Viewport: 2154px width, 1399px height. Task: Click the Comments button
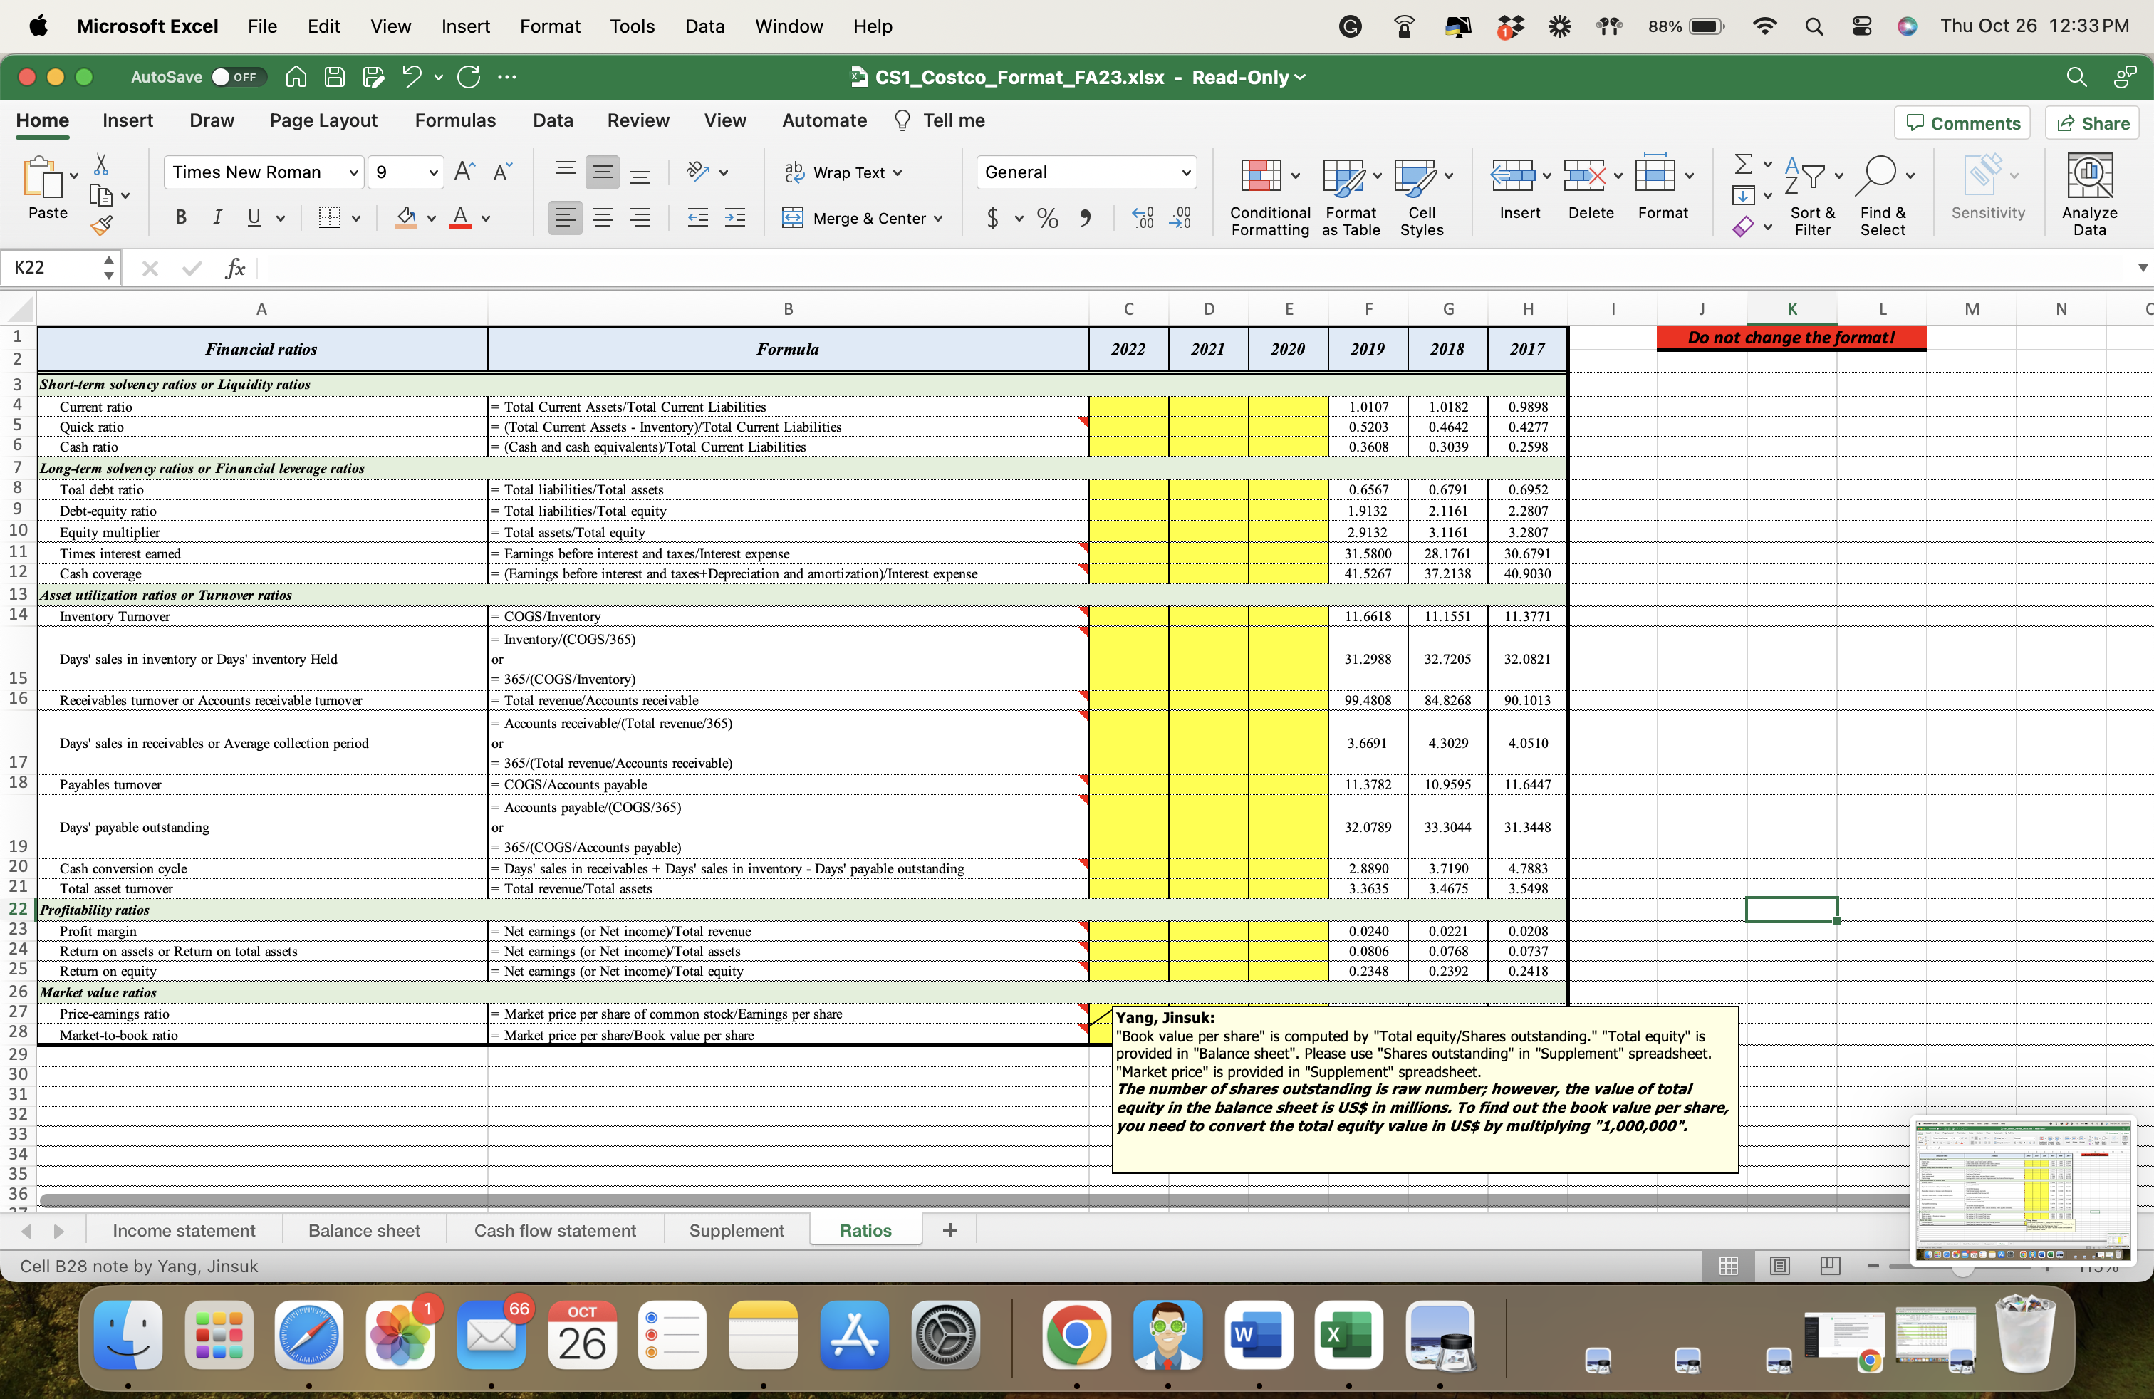(1961, 123)
